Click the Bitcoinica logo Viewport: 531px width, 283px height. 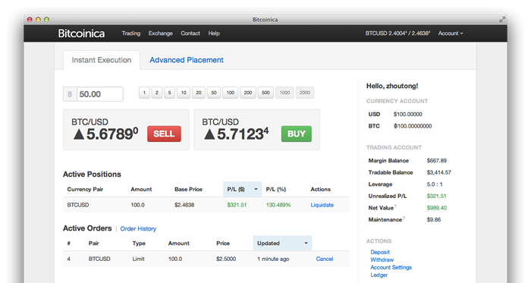(81, 33)
